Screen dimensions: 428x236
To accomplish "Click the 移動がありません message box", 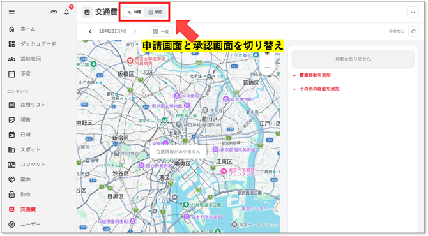I will (x=353, y=59).
